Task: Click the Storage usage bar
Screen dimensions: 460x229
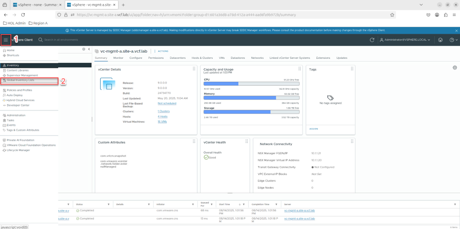Action: click(x=251, y=112)
